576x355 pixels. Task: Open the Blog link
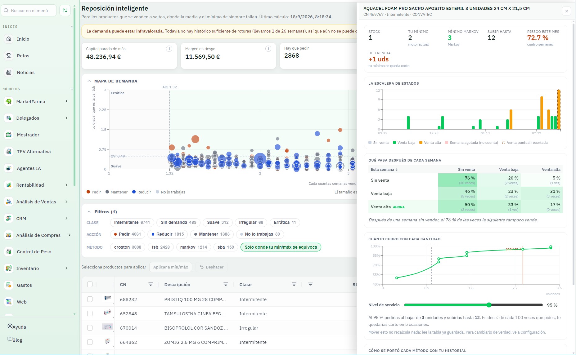(15, 340)
